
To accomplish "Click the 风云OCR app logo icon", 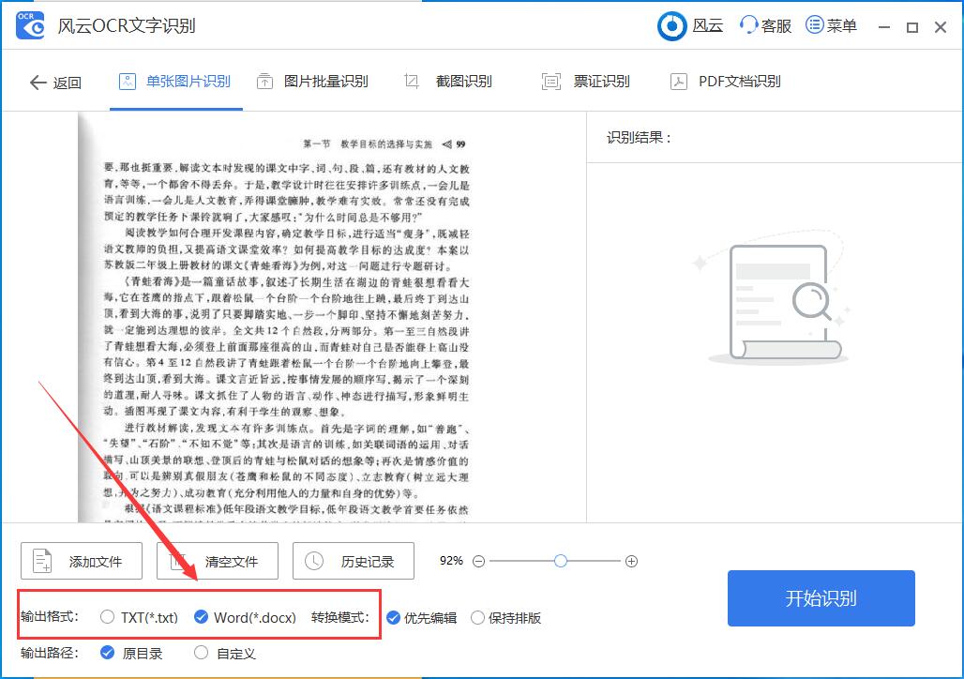I will pos(29,25).
